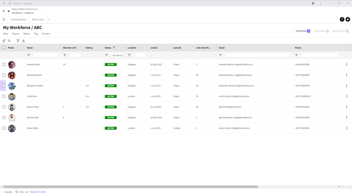This screenshot has width=352, height=195.
Task: Open the browser three-dot menu
Action: 320,3
